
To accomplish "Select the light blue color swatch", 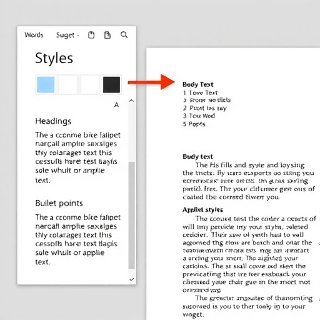I will (46, 84).
